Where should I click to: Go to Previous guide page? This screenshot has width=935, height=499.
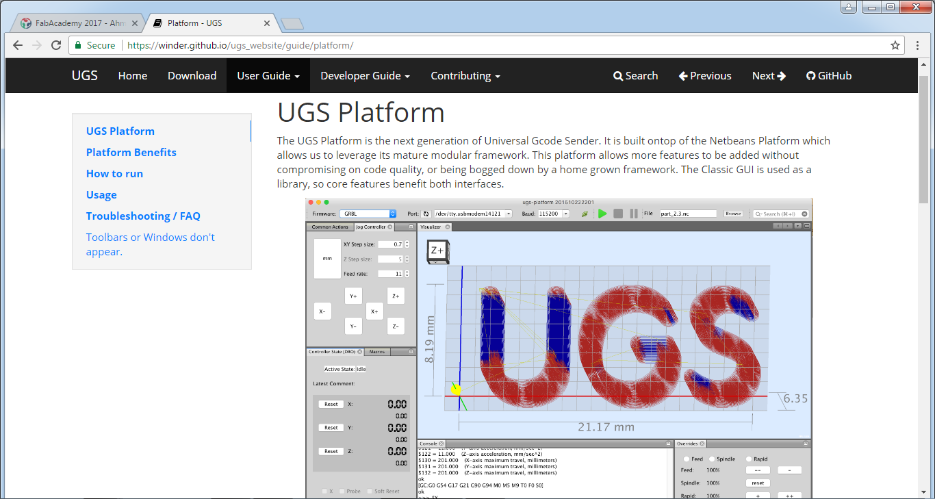coord(705,76)
